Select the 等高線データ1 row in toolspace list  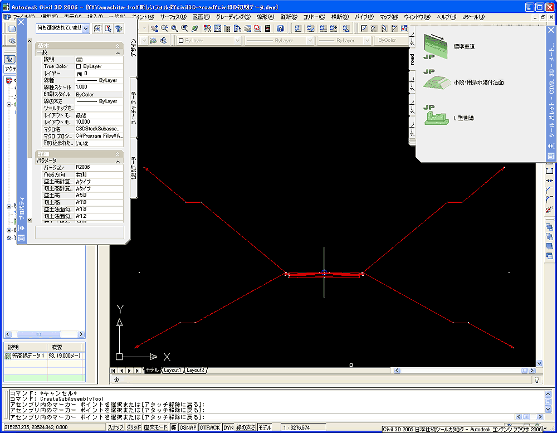tap(45, 356)
